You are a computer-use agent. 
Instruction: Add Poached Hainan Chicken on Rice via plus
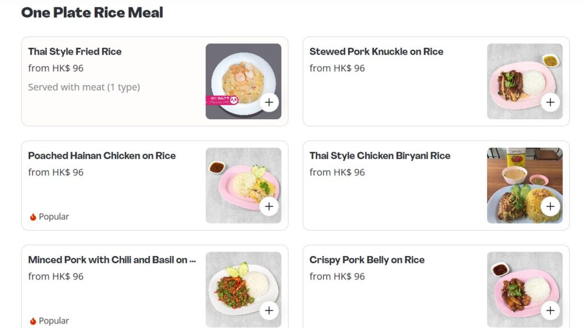269,206
